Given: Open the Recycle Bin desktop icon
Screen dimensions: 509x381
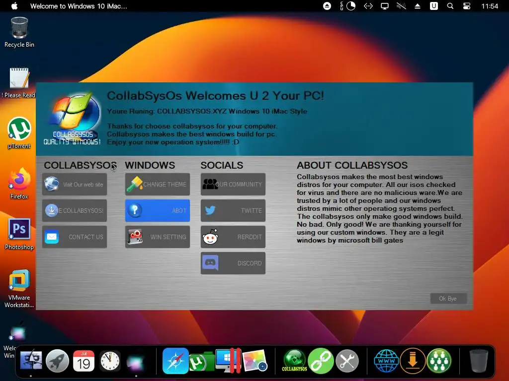Looking at the screenshot, I should (19, 32).
